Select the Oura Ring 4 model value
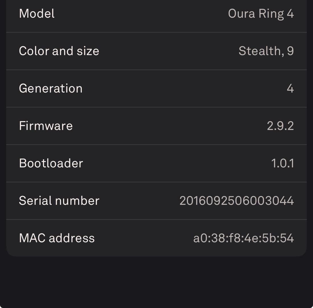313x308 pixels. (x=261, y=14)
